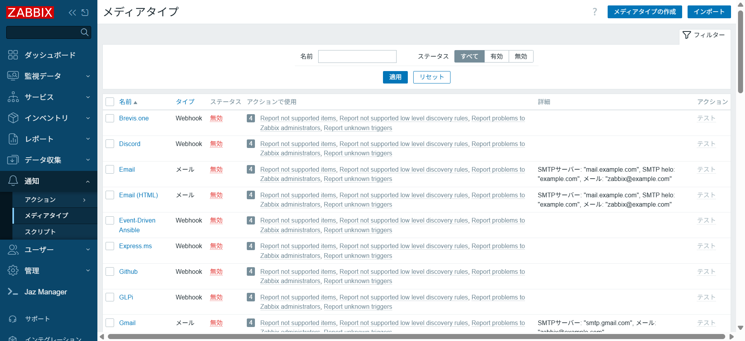Tick the checkbox for Discord
This screenshot has height=341, width=745.
tap(110, 144)
